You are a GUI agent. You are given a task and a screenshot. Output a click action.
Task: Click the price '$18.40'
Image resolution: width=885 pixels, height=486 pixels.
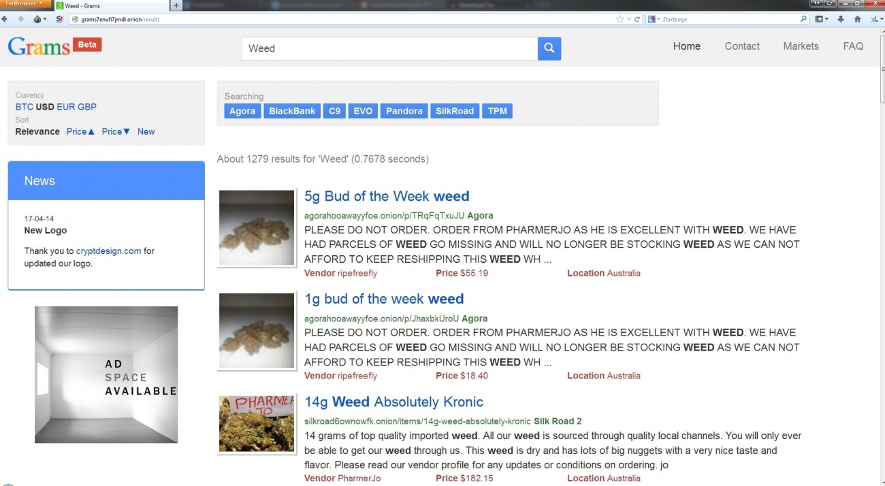coord(474,376)
